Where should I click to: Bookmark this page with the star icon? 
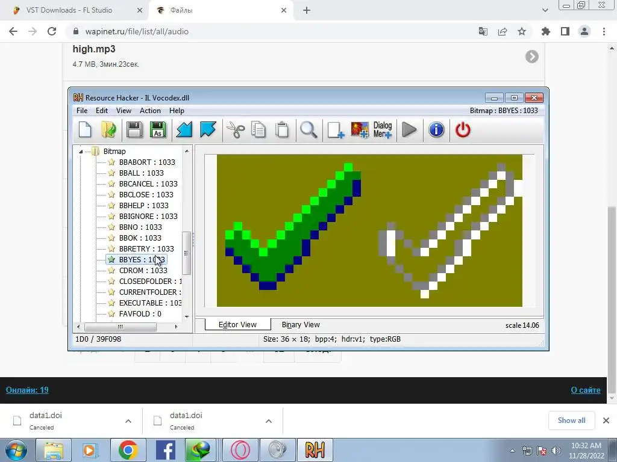point(522,31)
